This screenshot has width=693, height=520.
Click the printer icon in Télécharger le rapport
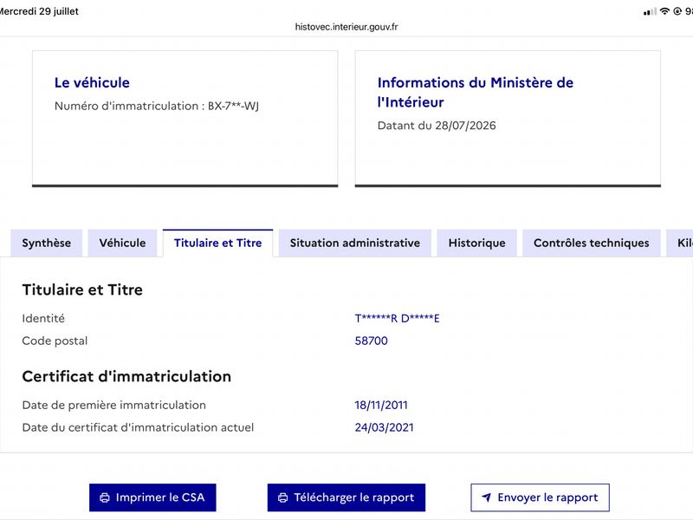pyautogui.click(x=283, y=497)
